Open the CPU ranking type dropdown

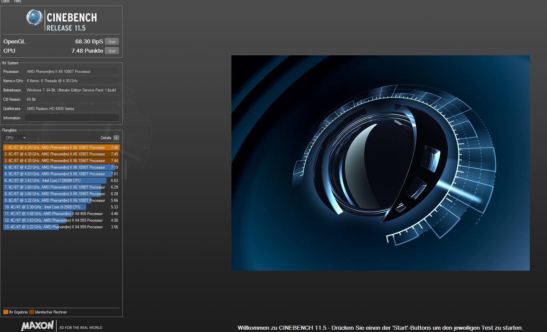click(15, 138)
